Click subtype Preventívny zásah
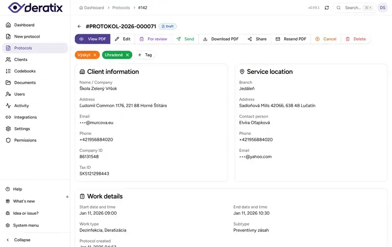Image resolution: width=392 pixels, height=247 pixels. point(251,230)
